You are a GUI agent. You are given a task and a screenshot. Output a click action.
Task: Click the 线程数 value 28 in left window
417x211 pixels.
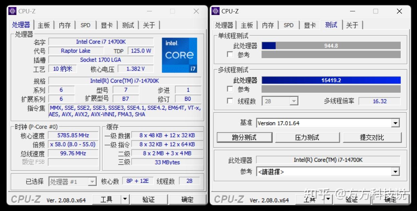point(189,181)
